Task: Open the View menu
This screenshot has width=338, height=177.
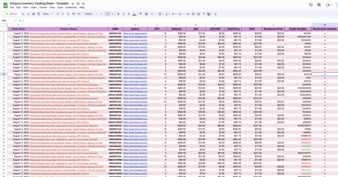Action: click(26, 7)
